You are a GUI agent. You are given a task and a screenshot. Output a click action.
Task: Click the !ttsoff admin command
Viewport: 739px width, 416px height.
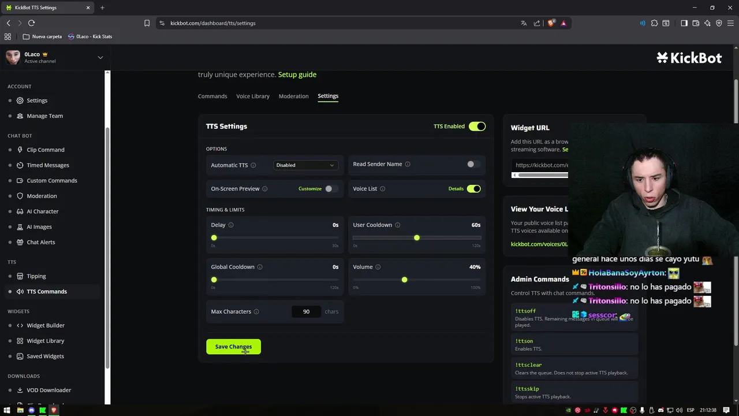coord(525,311)
